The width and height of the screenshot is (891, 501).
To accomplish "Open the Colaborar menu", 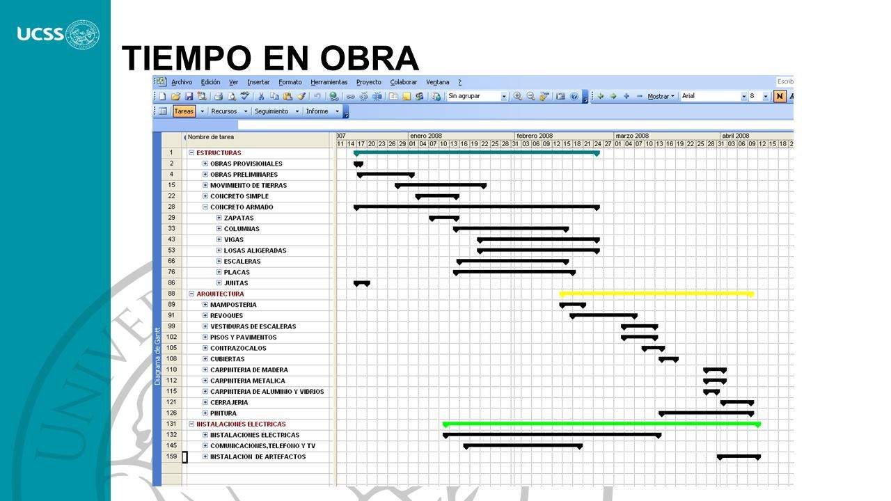I will pyautogui.click(x=404, y=81).
